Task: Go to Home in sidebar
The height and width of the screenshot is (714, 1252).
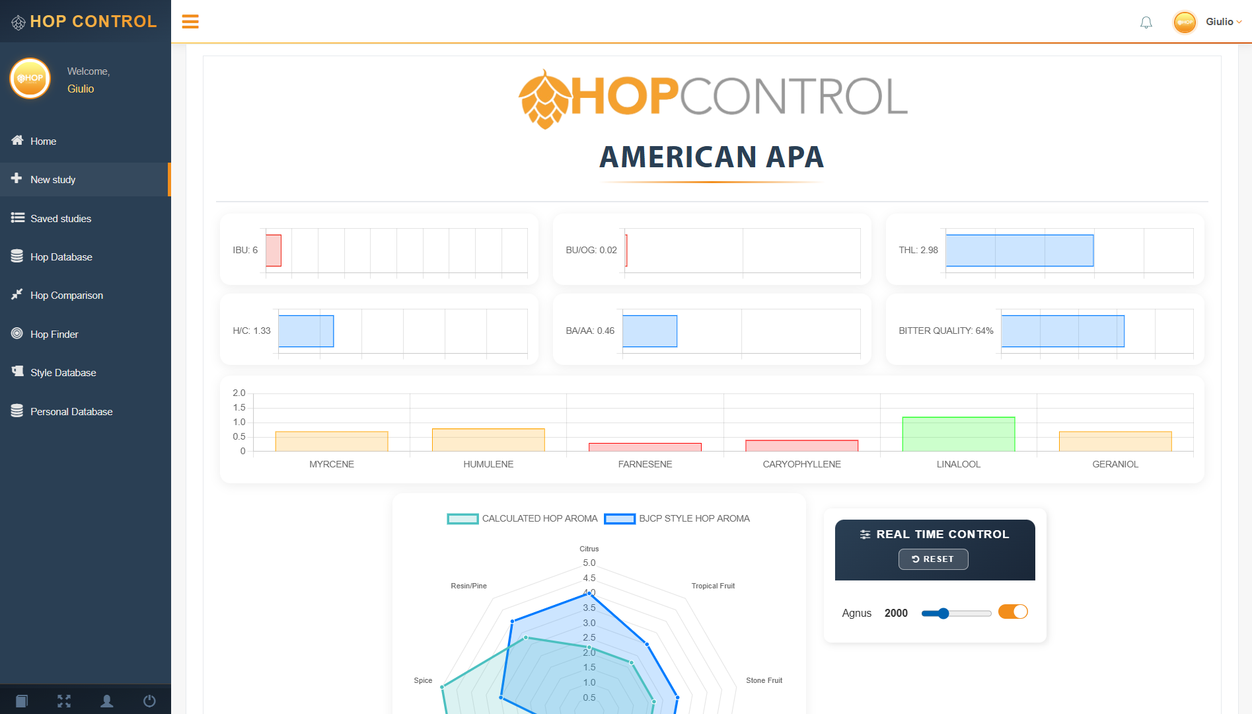Action: 85,141
